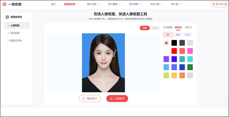Choose the amber yellow color swatch
The height and width of the screenshot is (117, 229).
[174, 75]
